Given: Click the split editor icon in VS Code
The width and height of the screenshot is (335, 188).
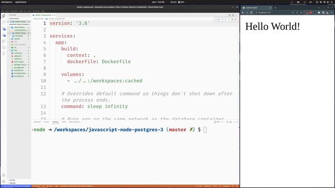Looking at the screenshot, I should click(233, 15).
